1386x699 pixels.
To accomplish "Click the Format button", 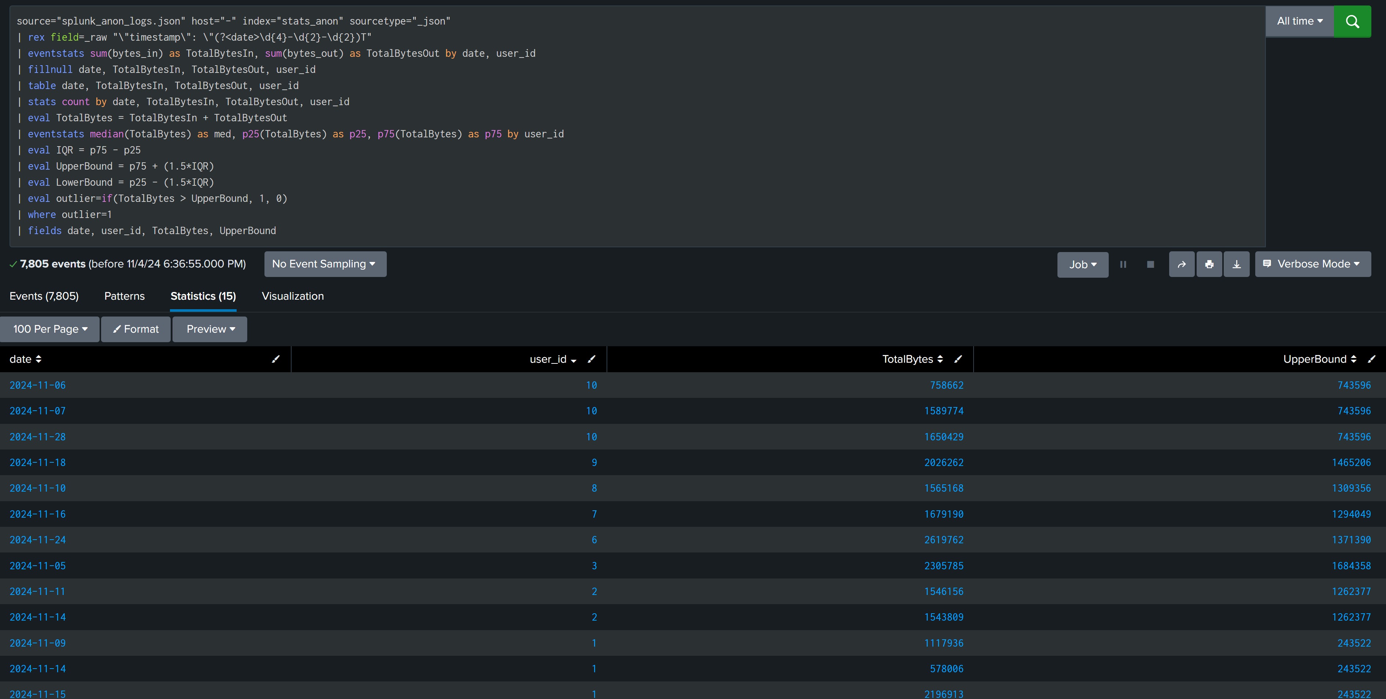I will [x=136, y=329].
